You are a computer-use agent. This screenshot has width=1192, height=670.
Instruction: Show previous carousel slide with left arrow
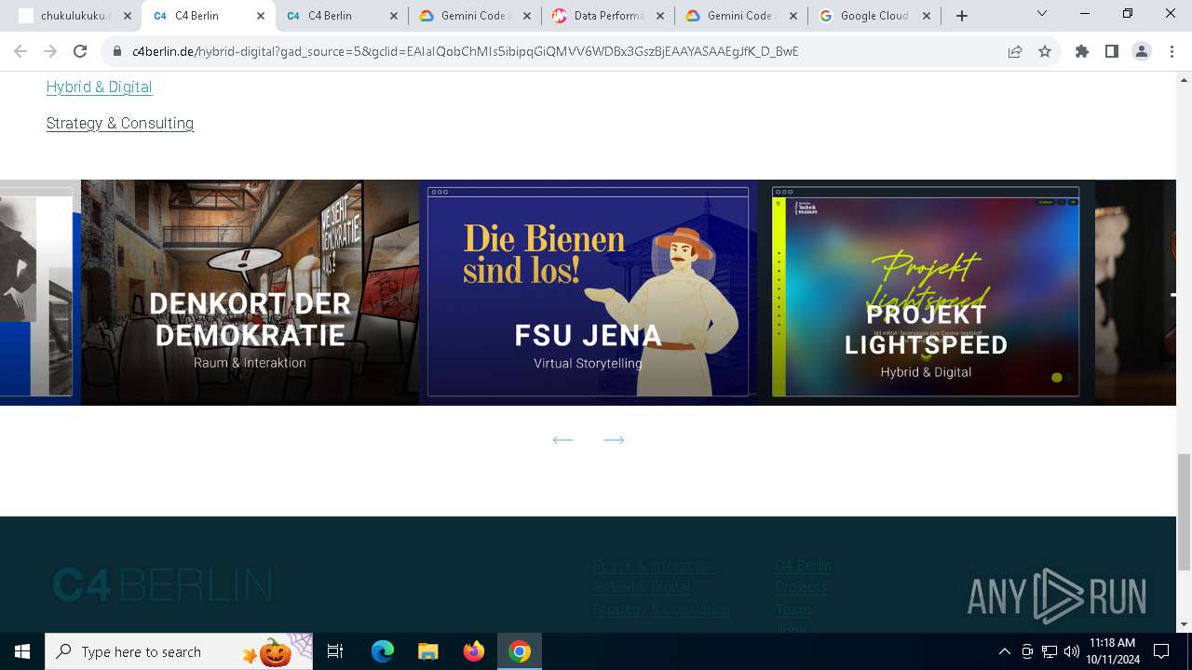[x=562, y=439]
